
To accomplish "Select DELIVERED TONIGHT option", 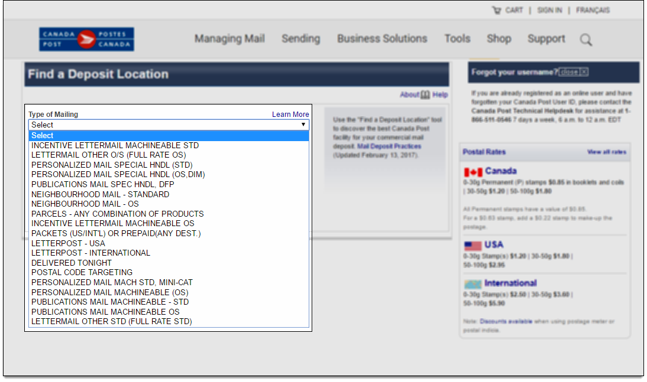I will (169, 263).
